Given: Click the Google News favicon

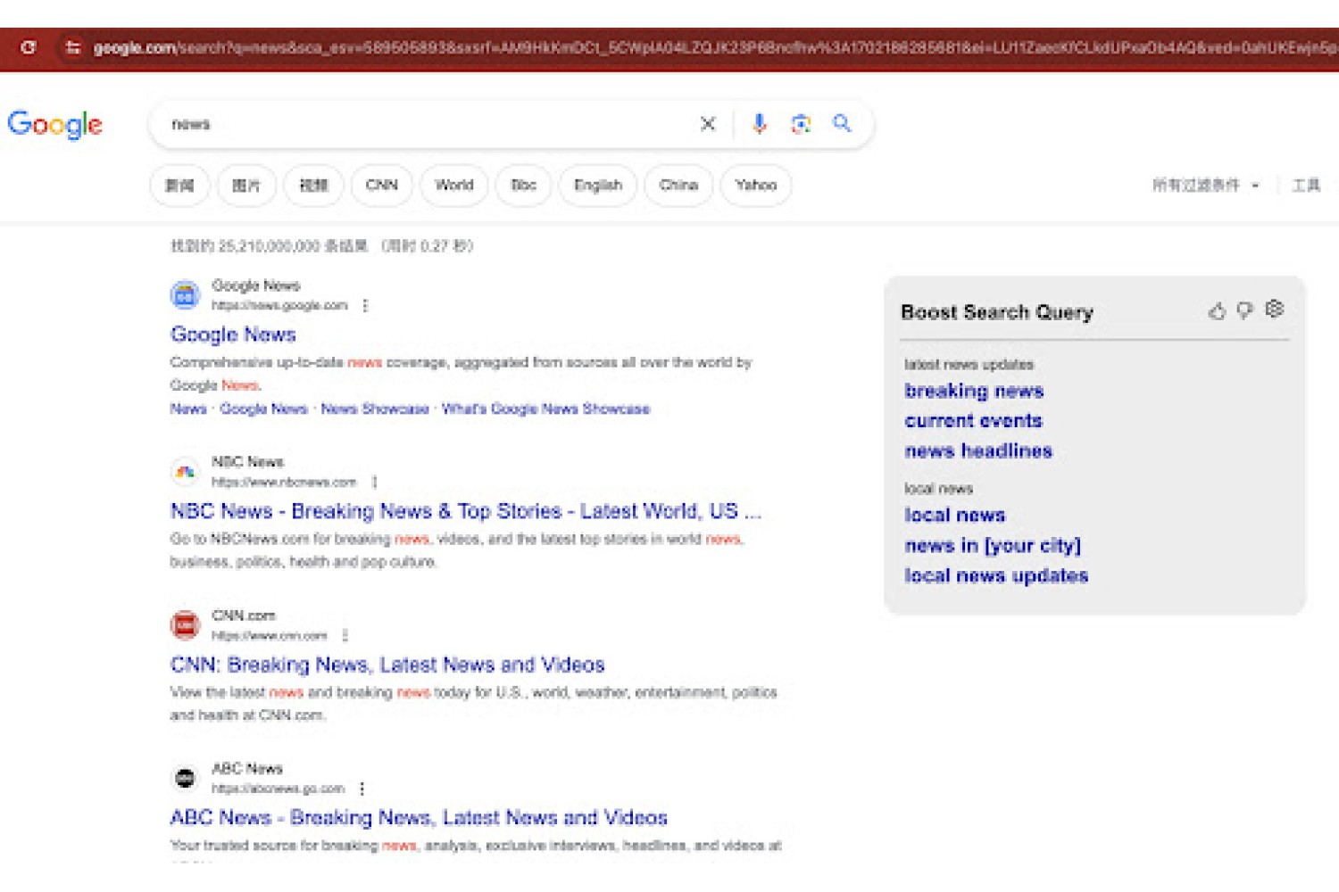Looking at the screenshot, I should tap(185, 295).
